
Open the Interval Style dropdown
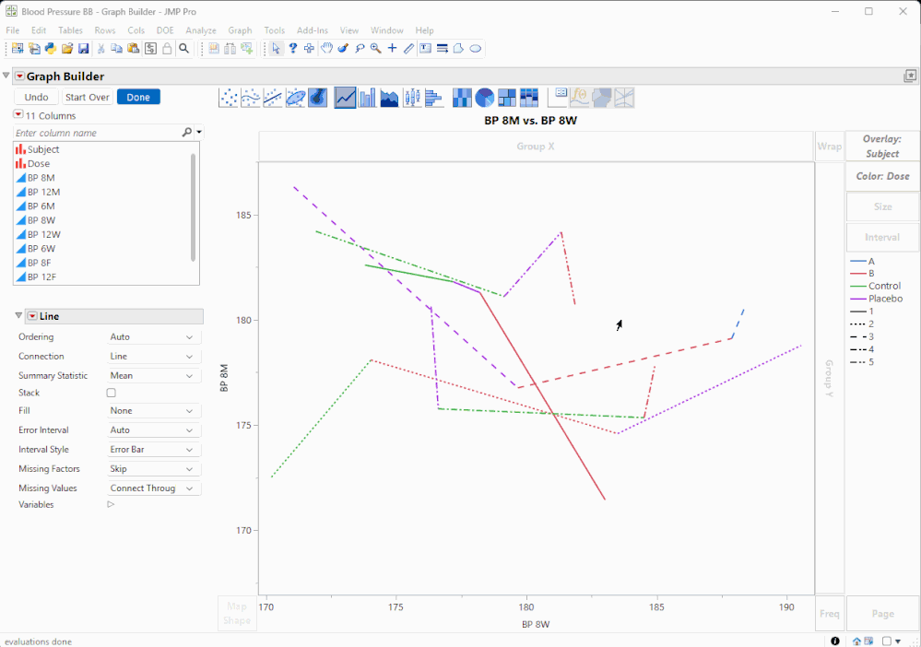click(x=154, y=450)
